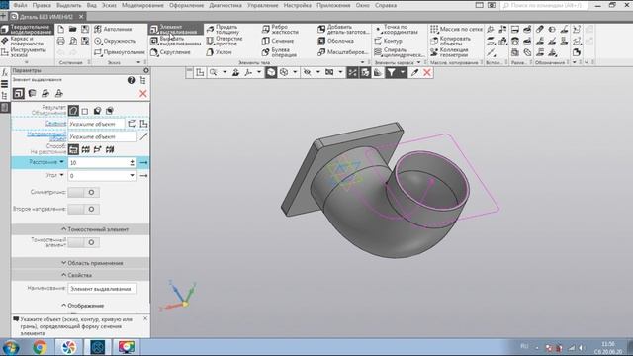Select the Автолиния sketch tool

click(113, 29)
